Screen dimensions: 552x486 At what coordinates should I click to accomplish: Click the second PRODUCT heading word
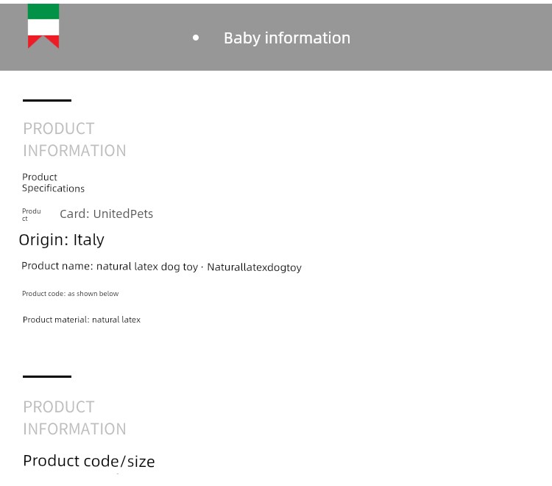coord(59,406)
